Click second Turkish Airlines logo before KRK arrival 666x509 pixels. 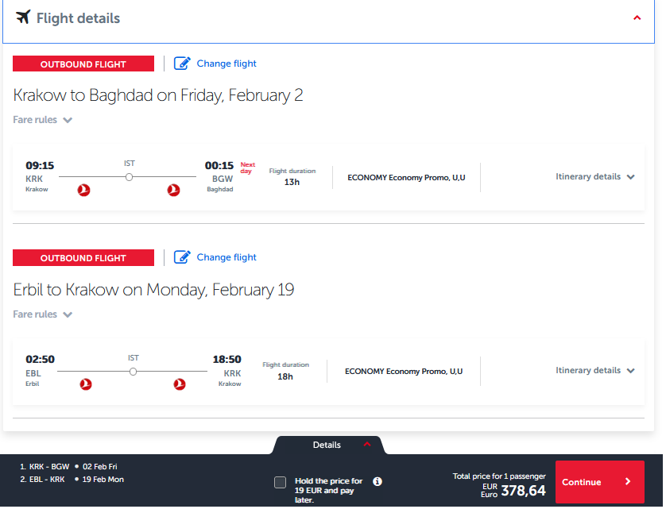180,384
